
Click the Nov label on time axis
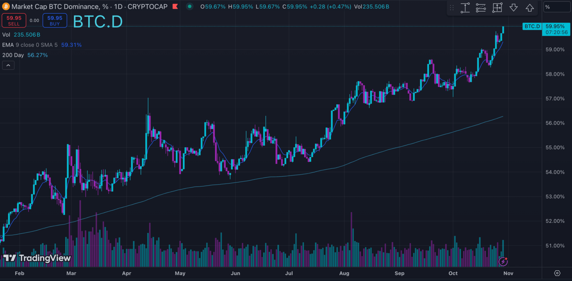(x=508, y=273)
